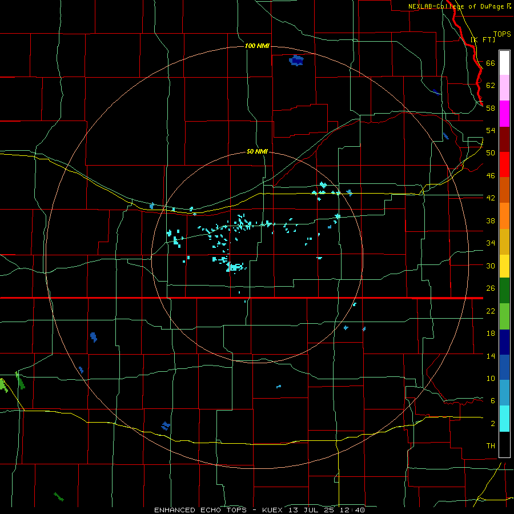Select the dark red legend swatch
Image resolution: width=514 pixels, height=514 pixels.
click(504, 139)
